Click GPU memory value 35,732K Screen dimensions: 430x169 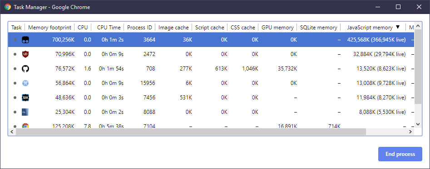pos(287,69)
